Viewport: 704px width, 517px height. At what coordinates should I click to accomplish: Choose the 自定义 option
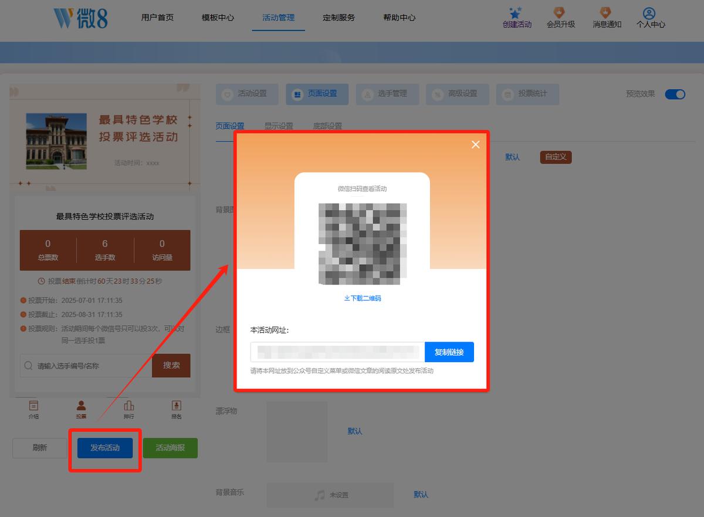556,157
